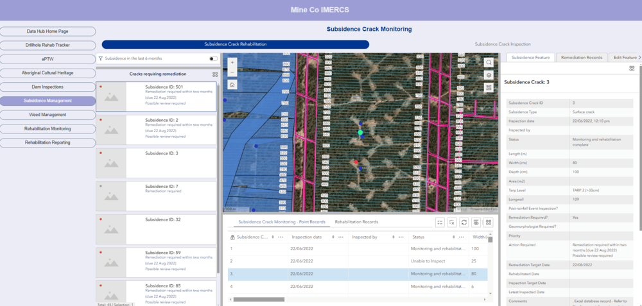Open table actions grid icon
The height and width of the screenshot is (306, 642).
click(x=488, y=222)
